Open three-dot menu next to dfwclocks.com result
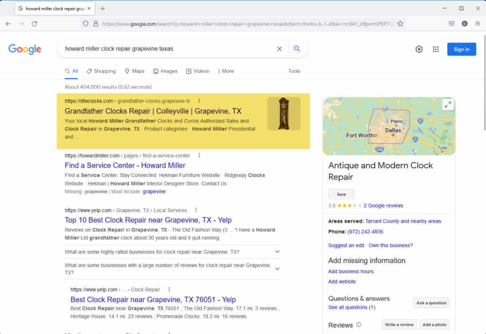The image size is (486, 334). tap(199, 101)
